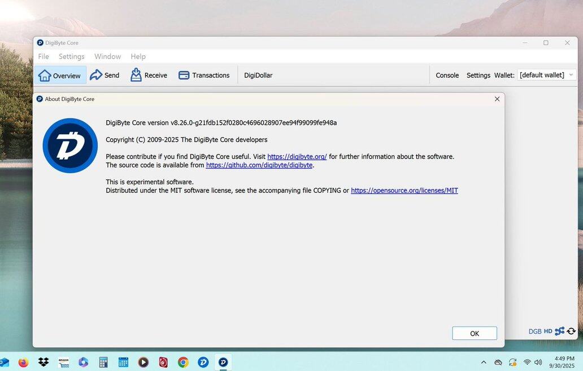This screenshot has width=583, height=371.
Task: Close the About DigiByte Core dialog
Action: 497,99
